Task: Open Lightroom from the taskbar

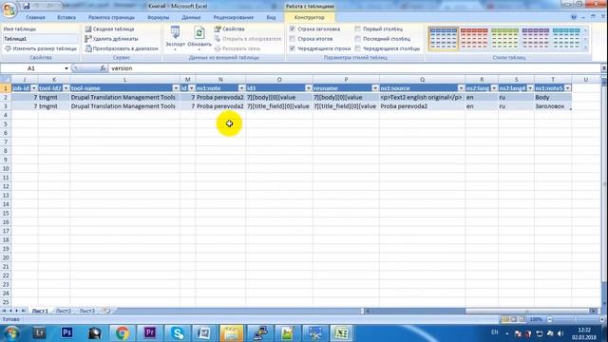Action: (39, 332)
